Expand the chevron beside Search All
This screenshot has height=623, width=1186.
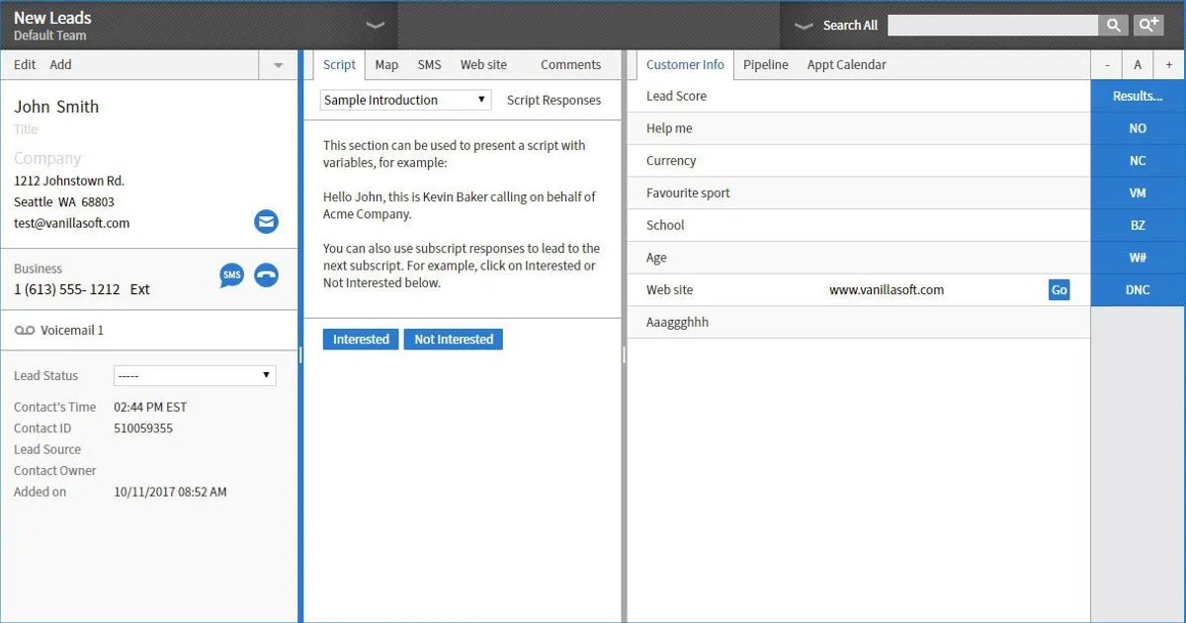tap(805, 26)
